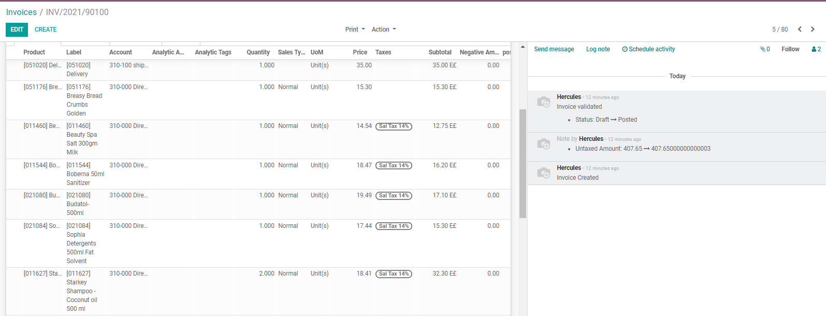Image resolution: width=826 pixels, height=316 pixels.
Task: Schedule an activity from chatter
Action: [x=648, y=49]
